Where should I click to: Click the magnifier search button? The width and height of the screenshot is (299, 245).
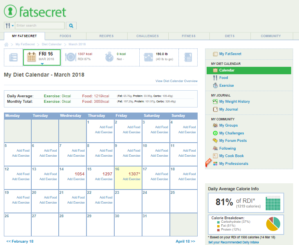pos(71,25)
